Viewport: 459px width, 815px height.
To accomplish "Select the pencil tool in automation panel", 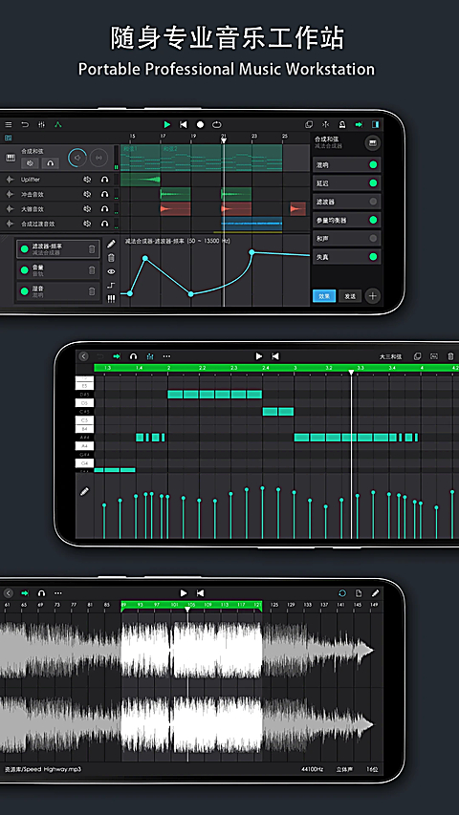I will tap(111, 244).
